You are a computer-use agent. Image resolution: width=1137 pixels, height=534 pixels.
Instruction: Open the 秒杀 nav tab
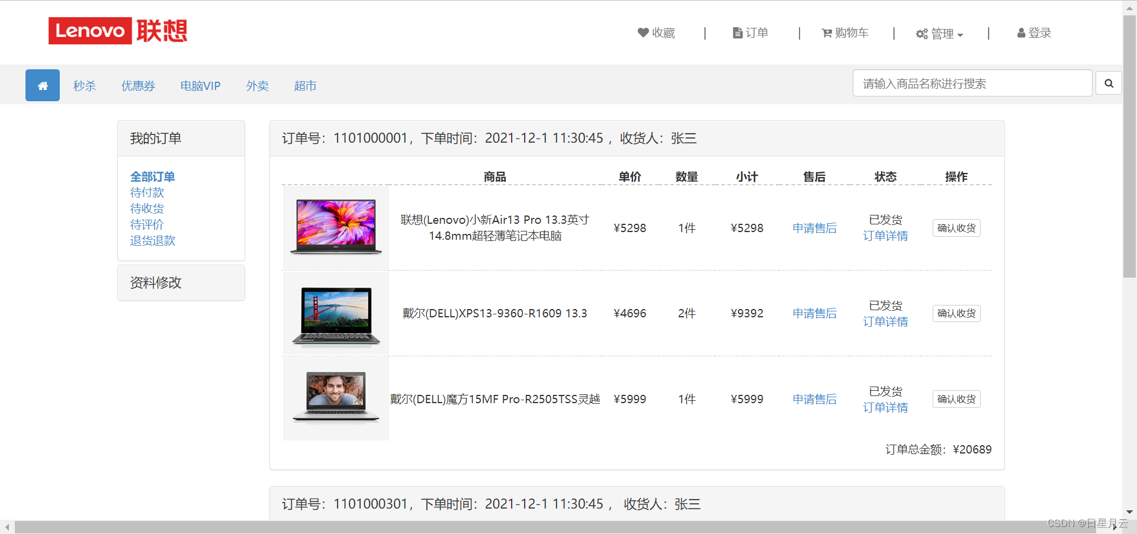(85, 86)
